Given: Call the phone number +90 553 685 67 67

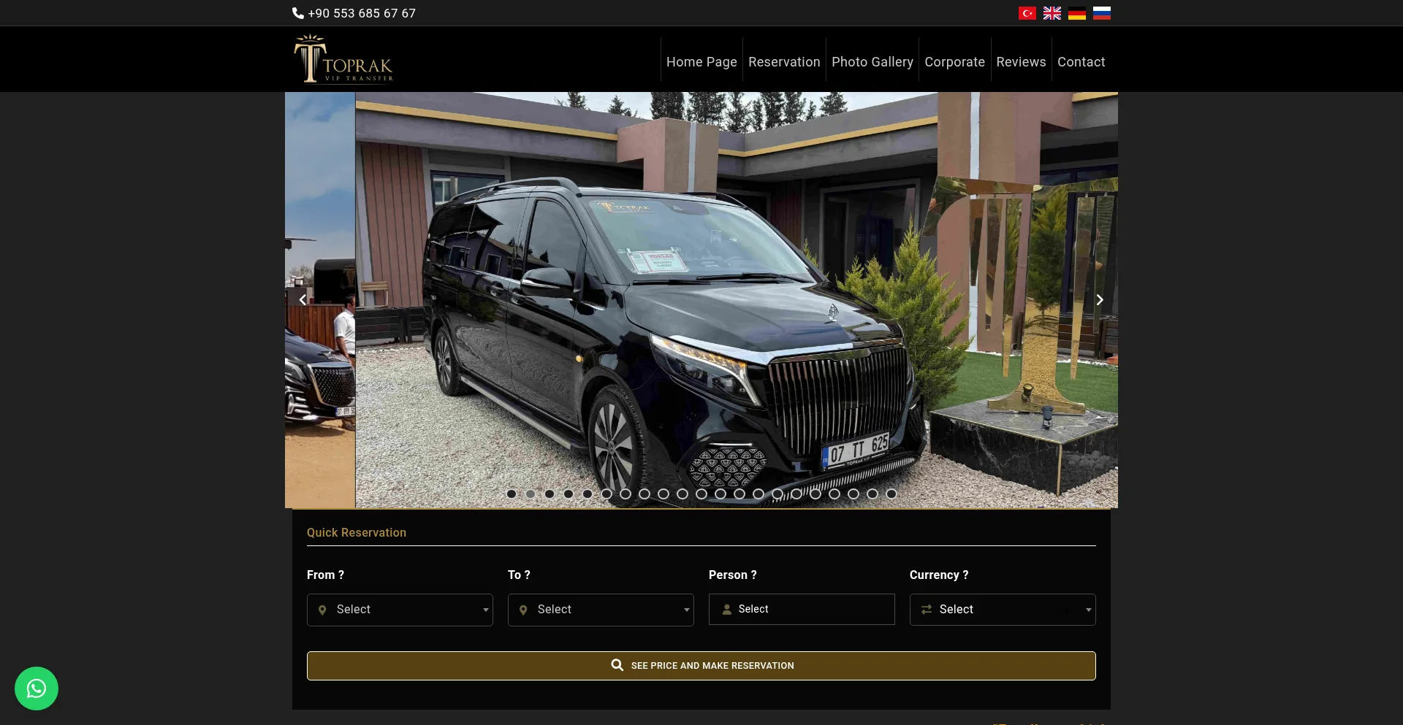Looking at the screenshot, I should pos(354,13).
